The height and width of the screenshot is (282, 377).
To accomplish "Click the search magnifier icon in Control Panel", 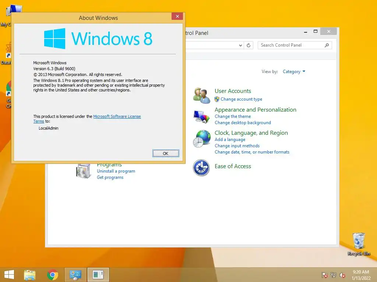I will point(327,45).
